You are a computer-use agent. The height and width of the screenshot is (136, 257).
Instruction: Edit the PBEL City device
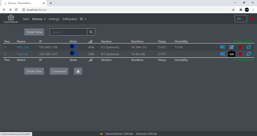click(x=232, y=47)
